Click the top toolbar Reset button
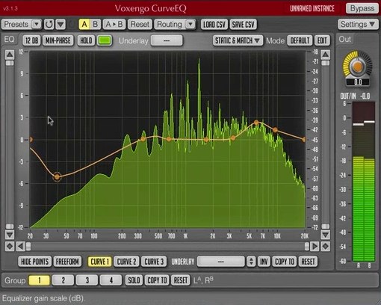Screen dimensions: 381x305 click(140, 25)
